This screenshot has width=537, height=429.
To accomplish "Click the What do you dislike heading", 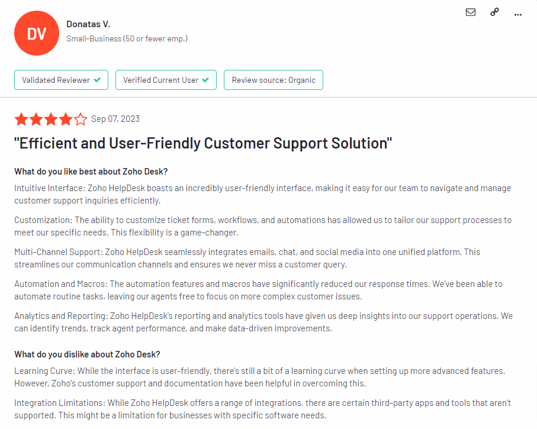I will click(x=88, y=354).
